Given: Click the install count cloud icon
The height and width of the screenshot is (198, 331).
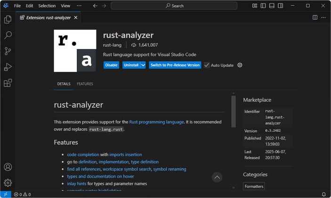Looking at the screenshot, I should [x=134, y=45].
